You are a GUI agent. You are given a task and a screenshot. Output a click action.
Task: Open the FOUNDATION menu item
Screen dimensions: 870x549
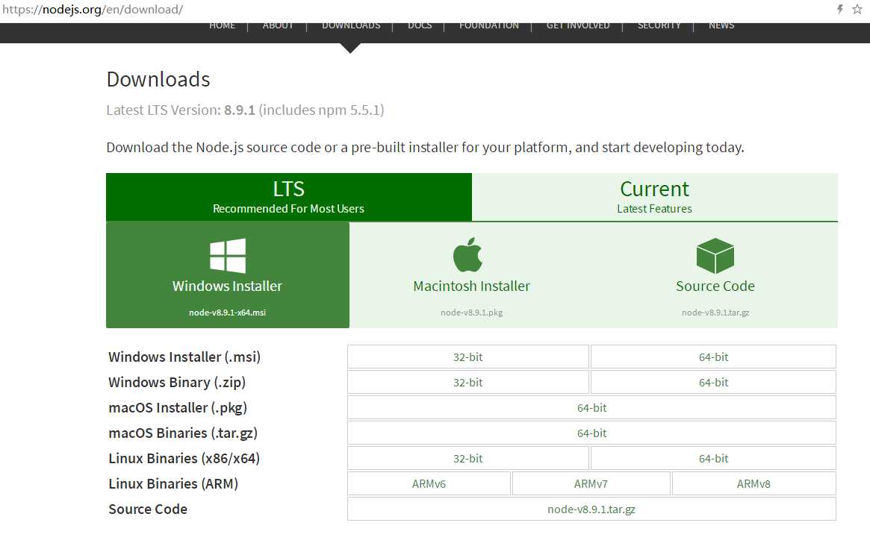pos(489,25)
